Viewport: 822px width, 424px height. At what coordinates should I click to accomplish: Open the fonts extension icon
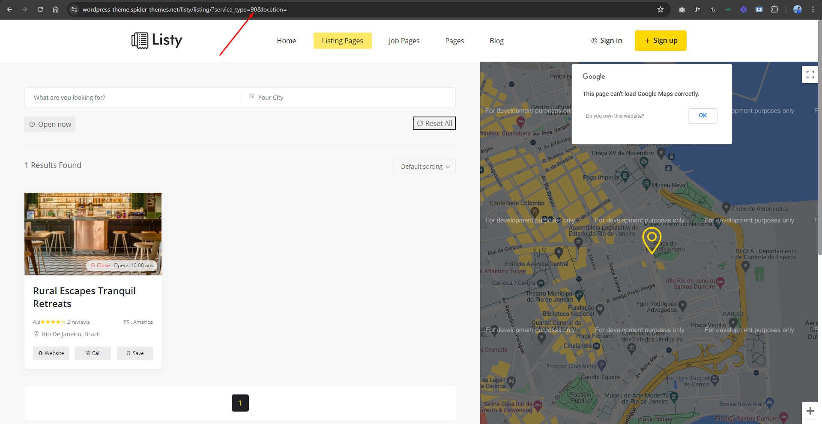click(x=697, y=9)
